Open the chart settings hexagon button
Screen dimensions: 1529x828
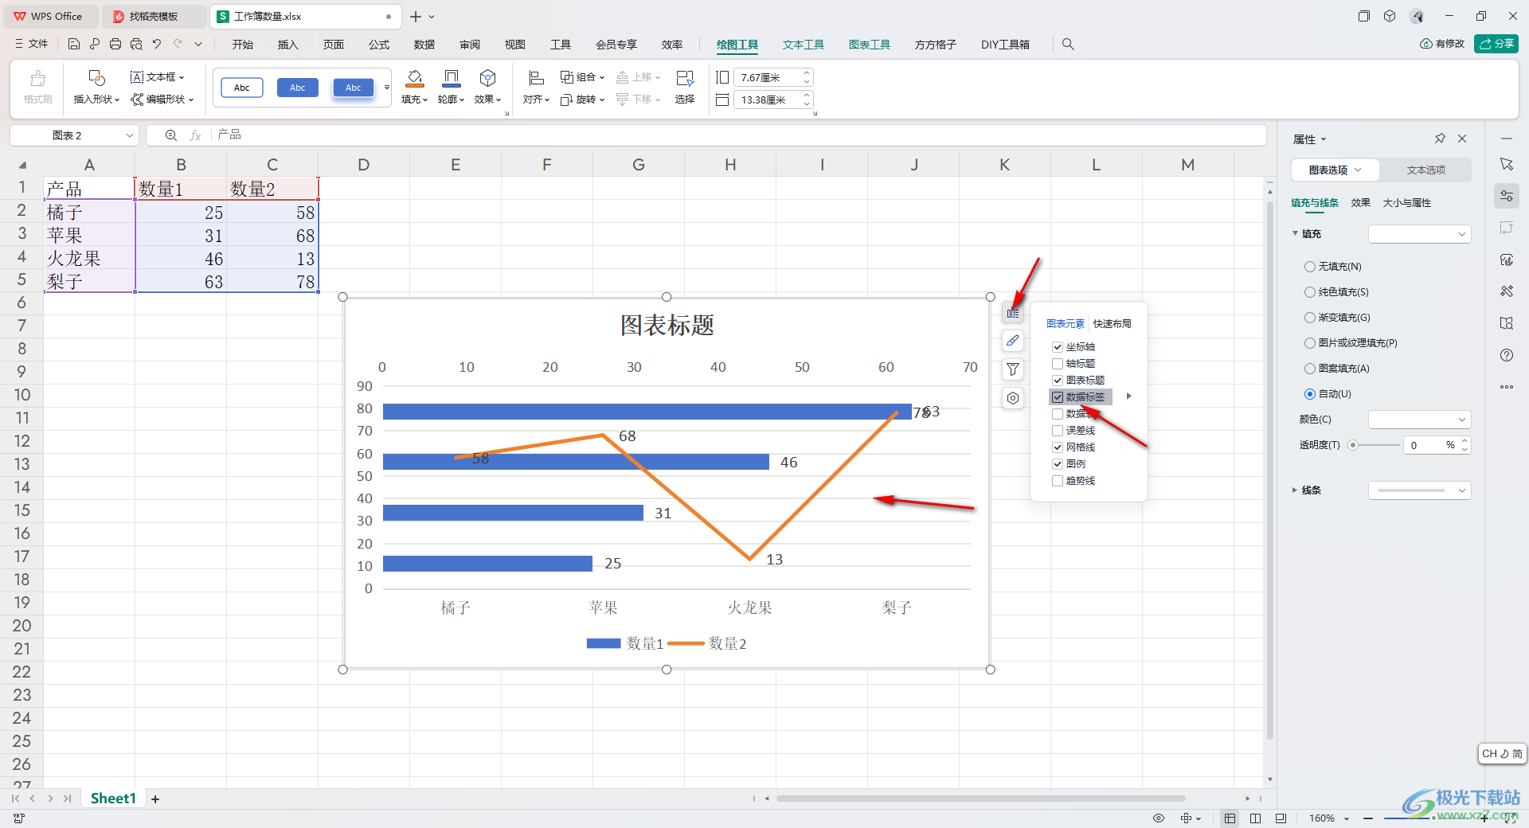click(x=1012, y=398)
